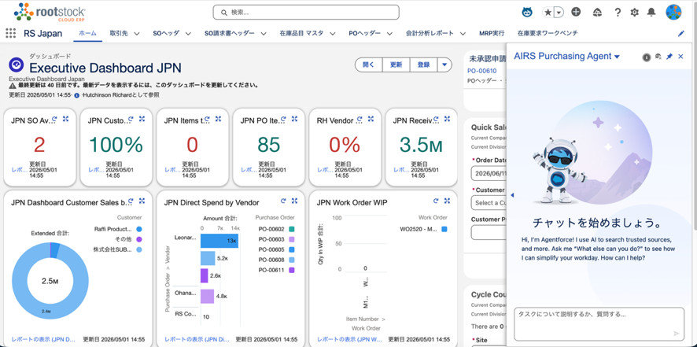This screenshot has width=697, height=347.
Task: Click the PO-00611 legend color swatch
Action: 291,270
